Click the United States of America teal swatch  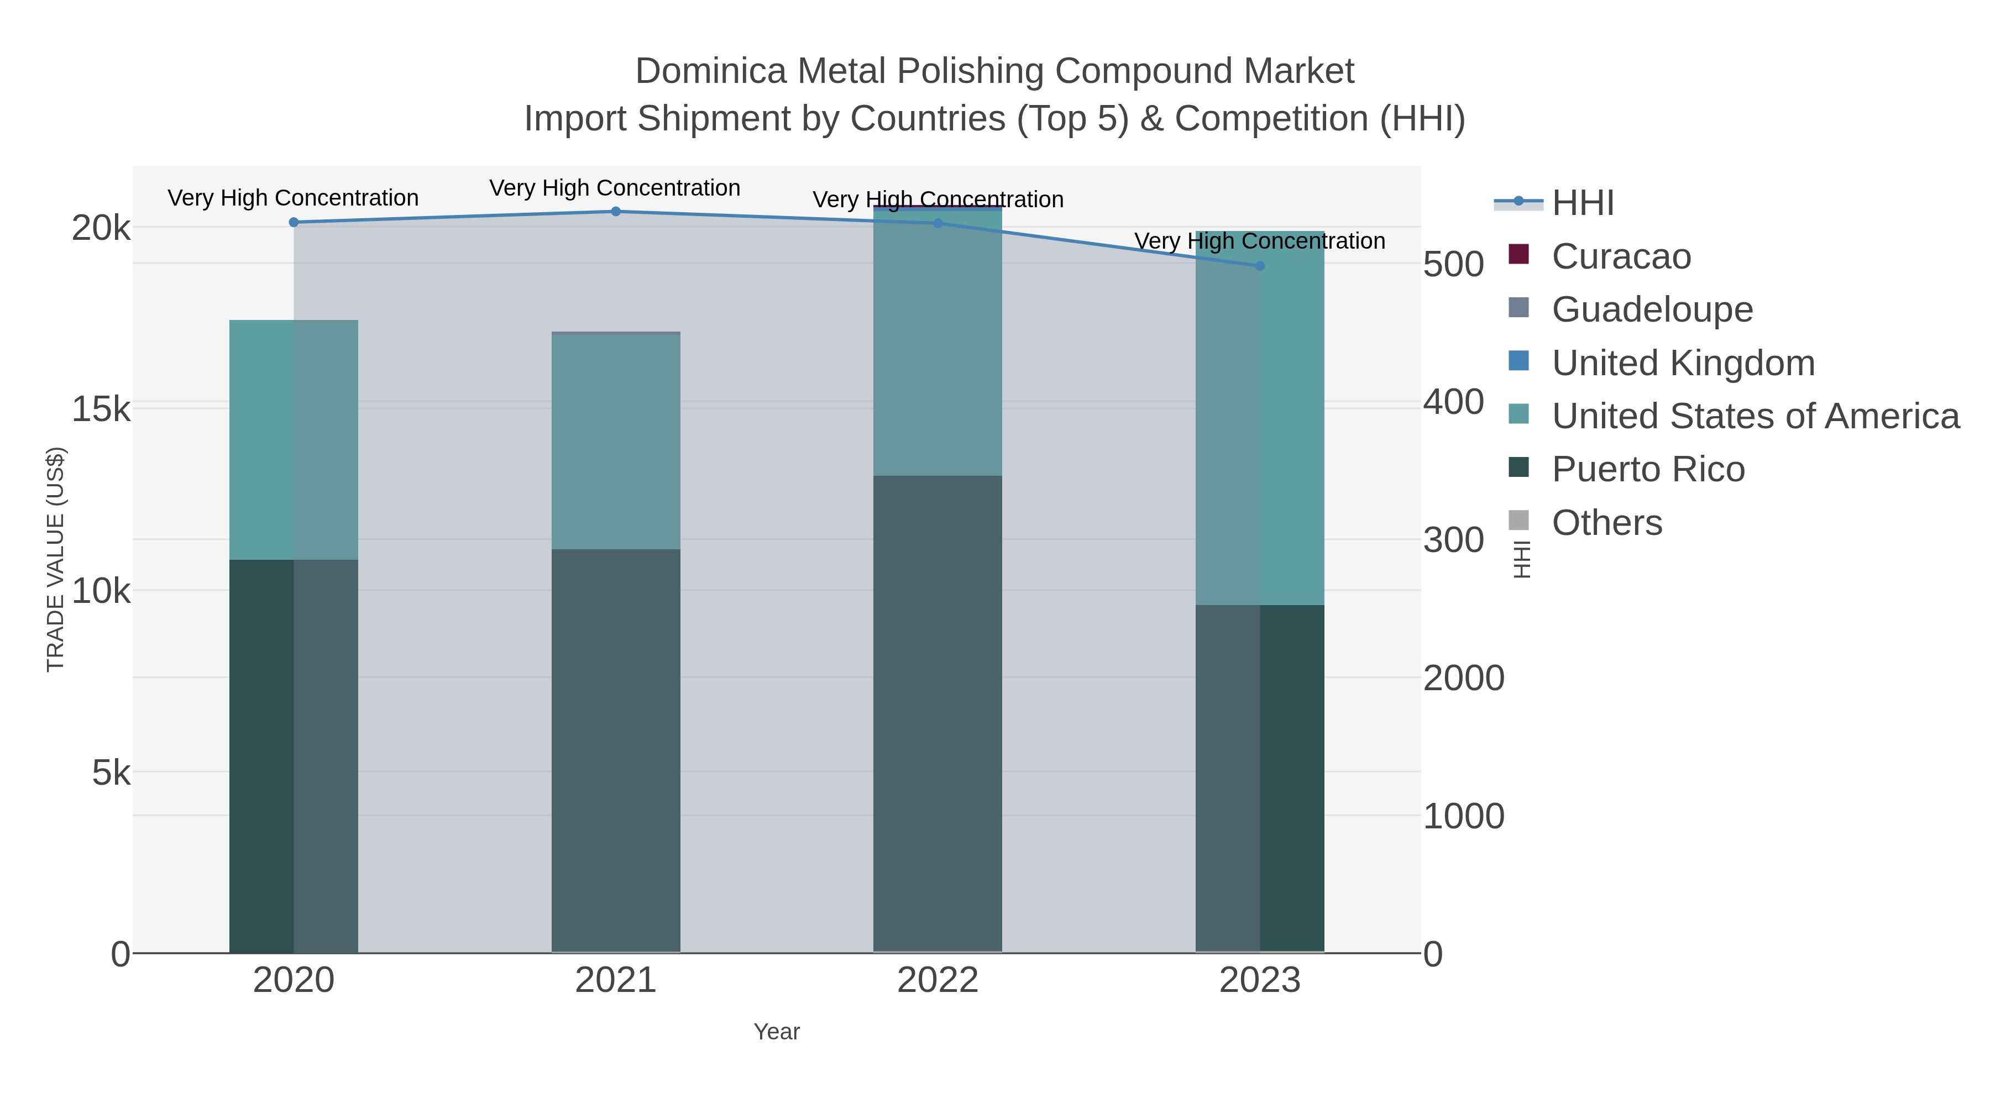click(1519, 414)
